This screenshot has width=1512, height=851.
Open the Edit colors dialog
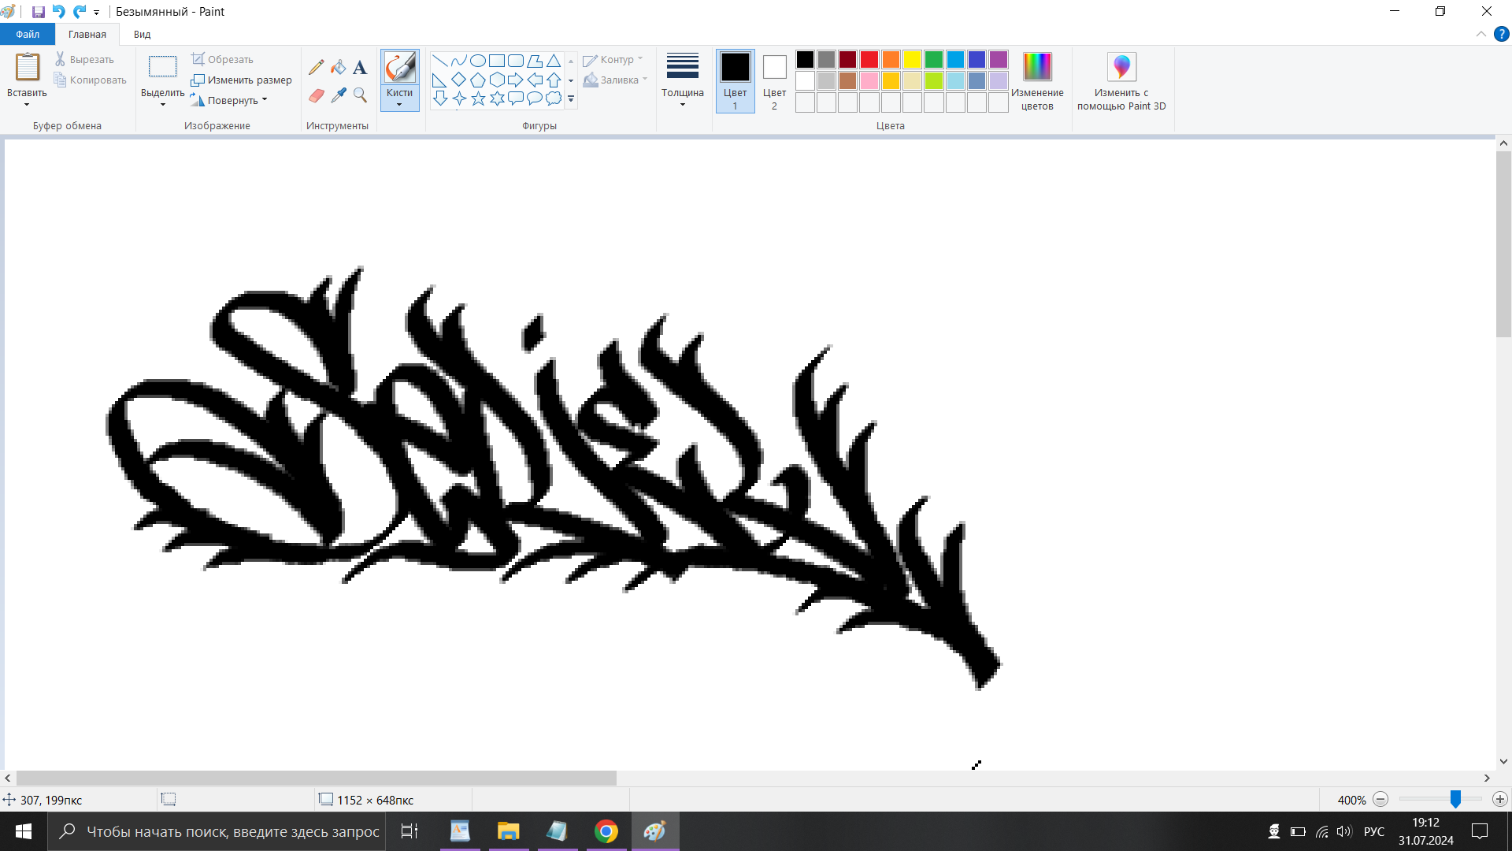pyautogui.click(x=1036, y=80)
